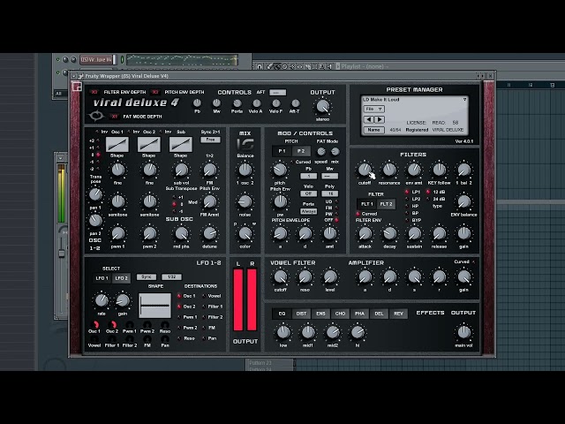Select the UD pitch envelope mode LED
This screenshot has height=424, width=565.
pos(337,202)
